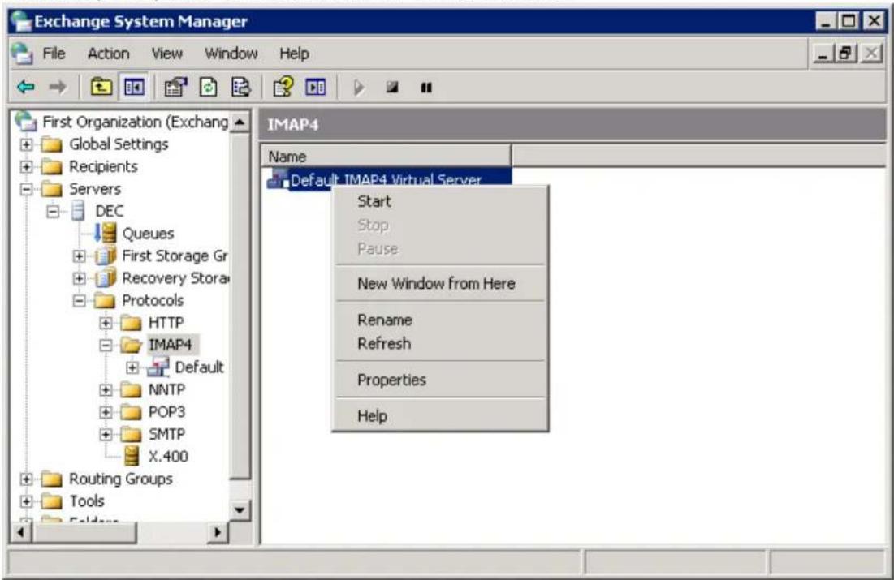Click the Queues icon in tree
The image size is (894, 580).
(x=105, y=233)
